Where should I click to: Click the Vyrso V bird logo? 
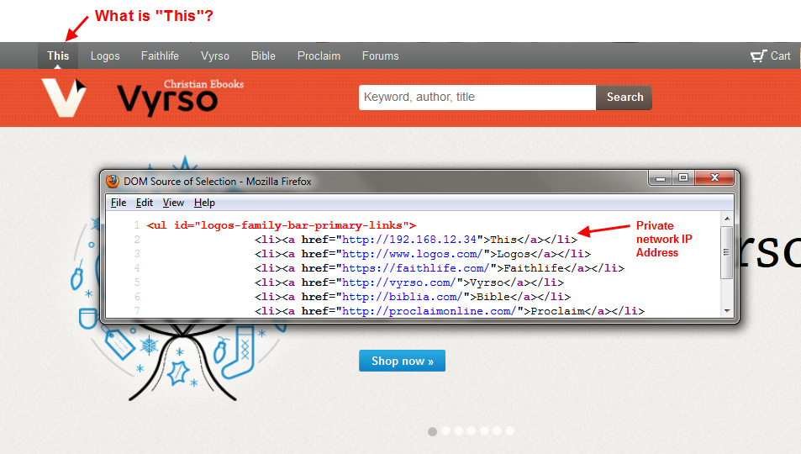click(64, 98)
